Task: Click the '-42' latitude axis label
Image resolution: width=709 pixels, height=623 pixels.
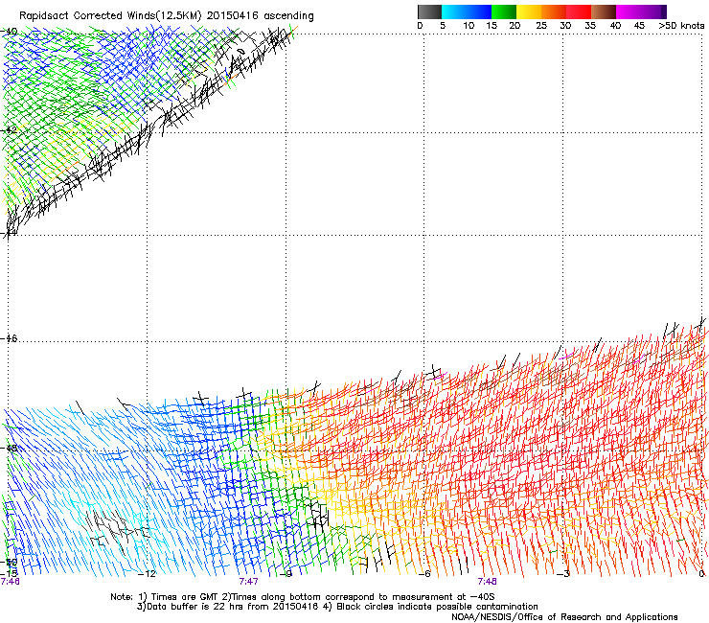Action: pyautogui.click(x=10, y=129)
